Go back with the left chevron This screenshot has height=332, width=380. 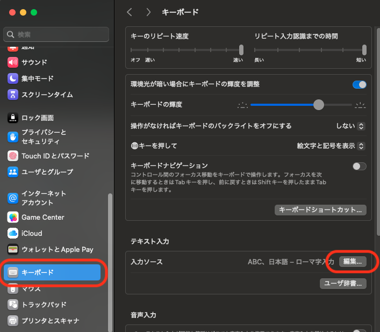(x=130, y=12)
